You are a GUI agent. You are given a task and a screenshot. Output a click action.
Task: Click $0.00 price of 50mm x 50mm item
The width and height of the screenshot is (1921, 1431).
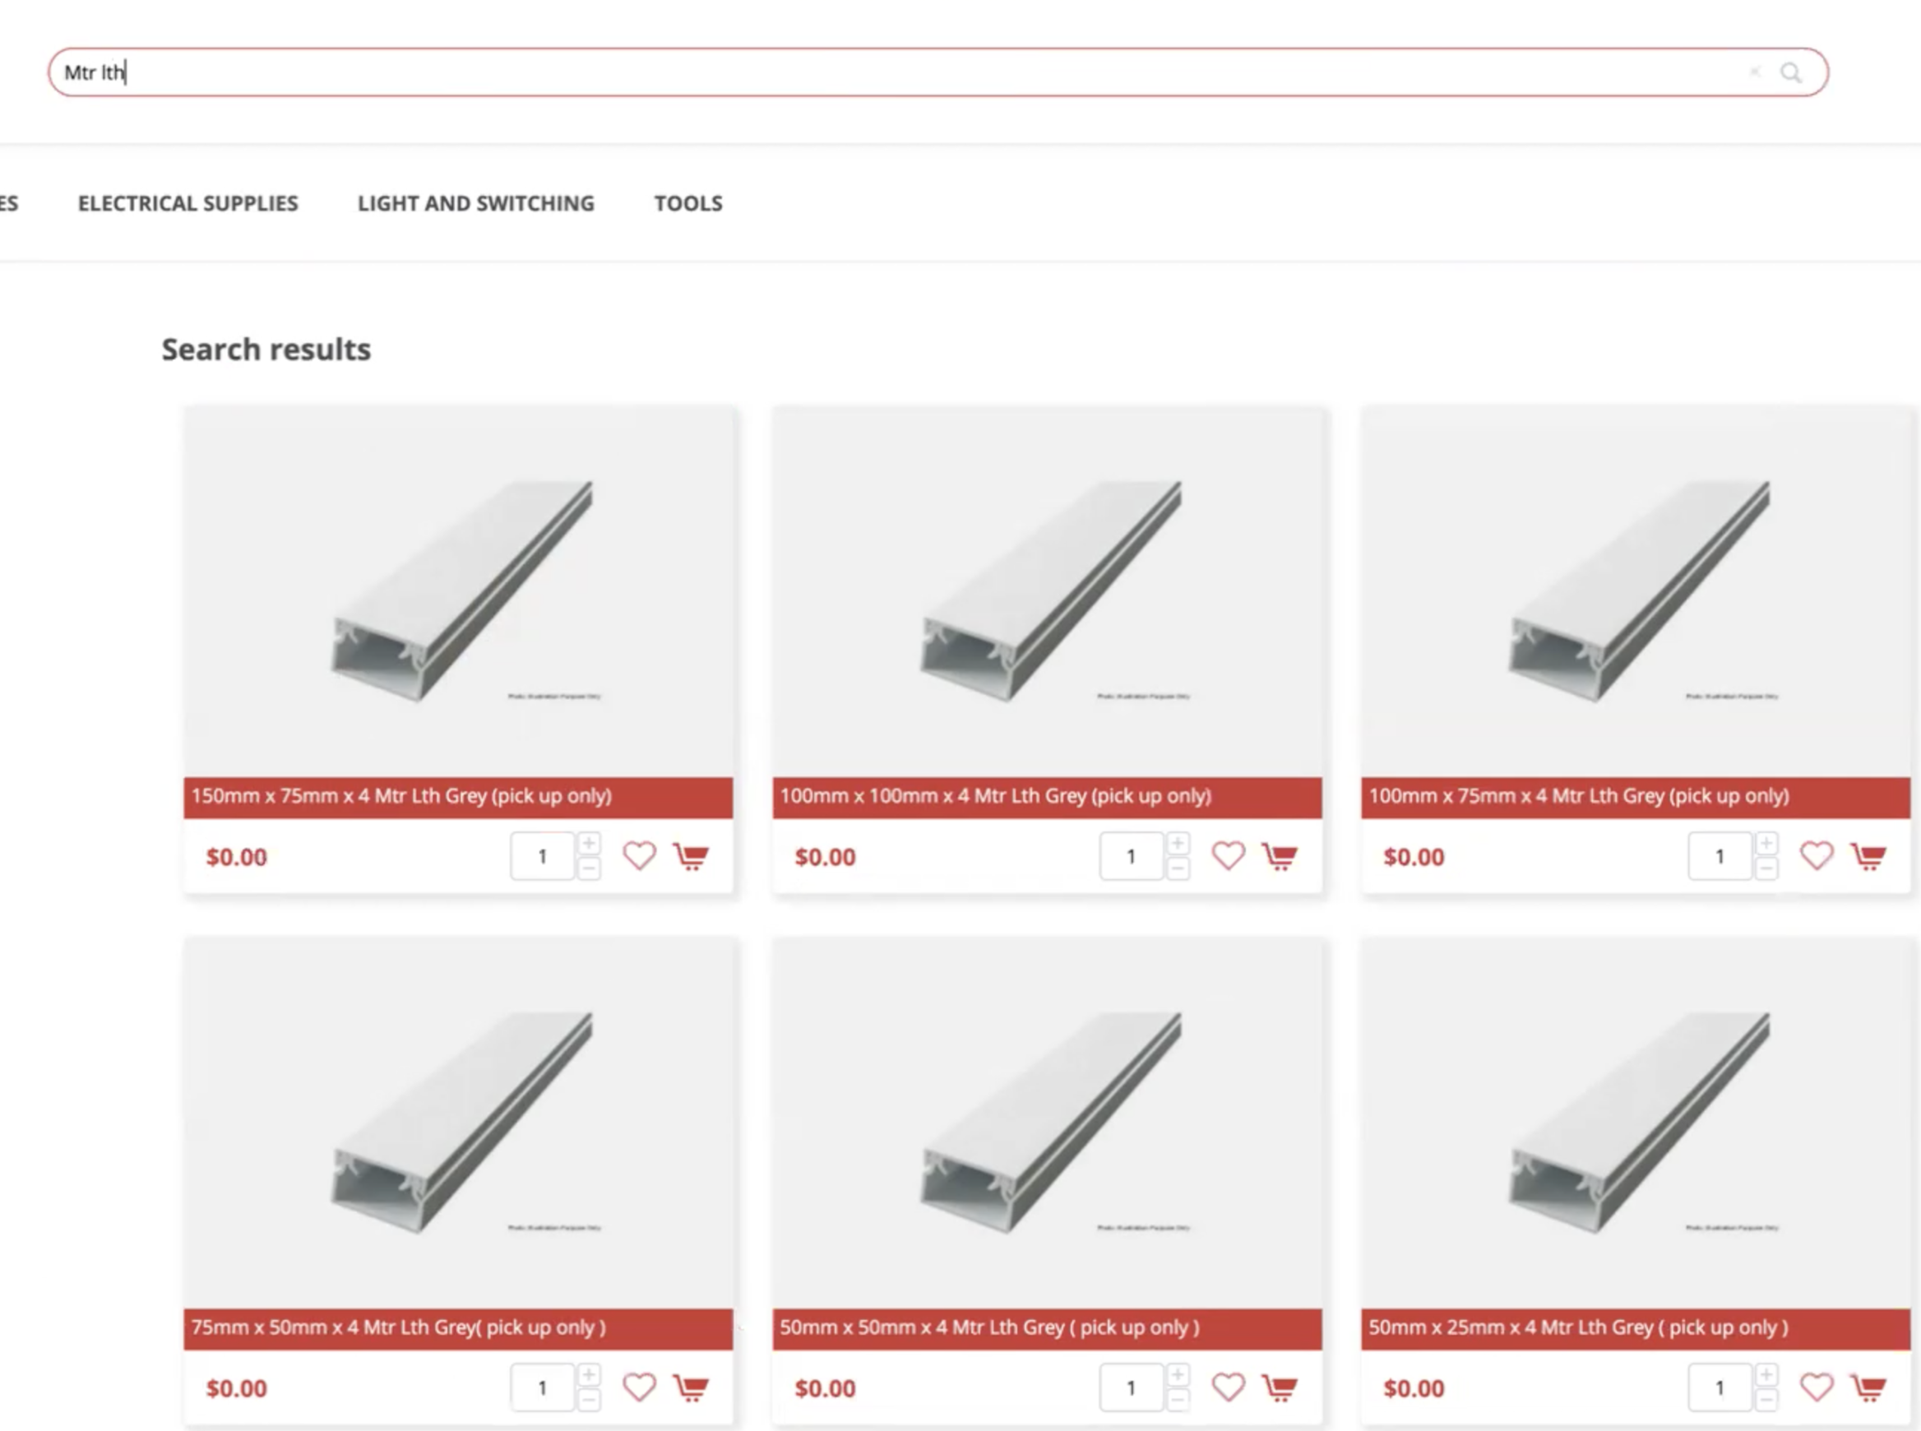[826, 1388]
